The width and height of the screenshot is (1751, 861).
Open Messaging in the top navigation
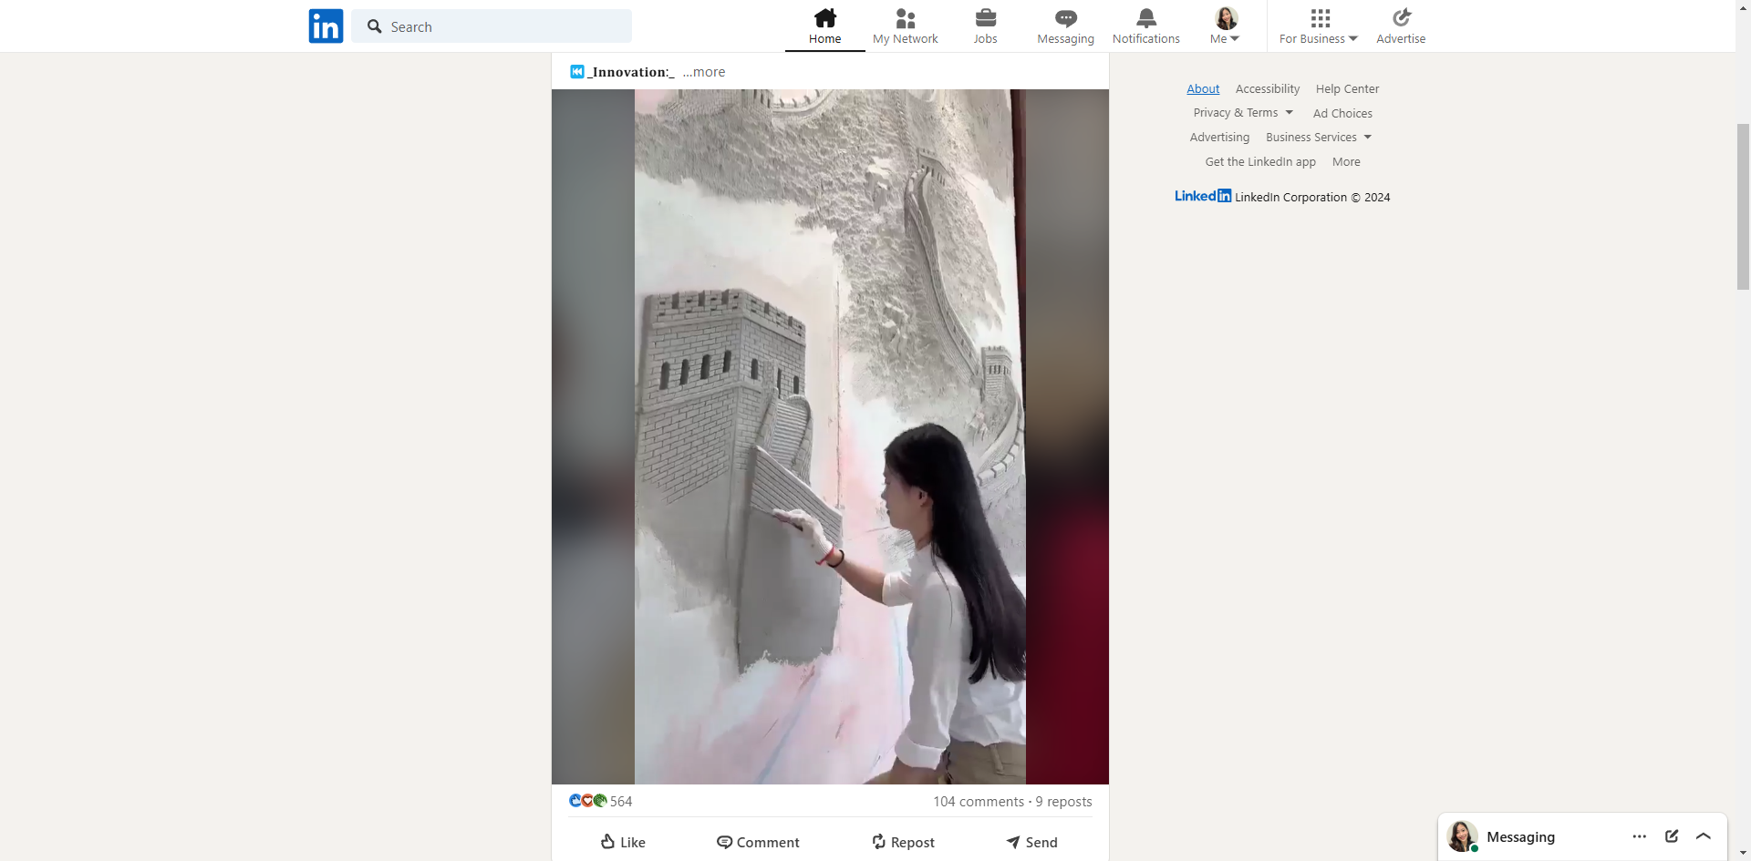point(1065,26)
